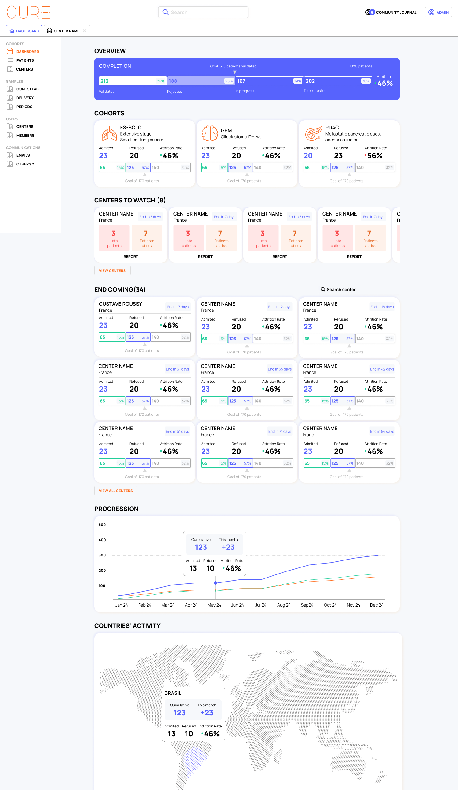Switch to the Dashboard tab
This screenshot has width=458, height=790.
(x=24, y=31)
